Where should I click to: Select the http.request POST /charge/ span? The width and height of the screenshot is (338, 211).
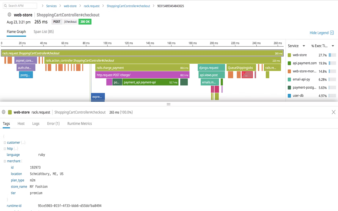click(x=142, y=75)
